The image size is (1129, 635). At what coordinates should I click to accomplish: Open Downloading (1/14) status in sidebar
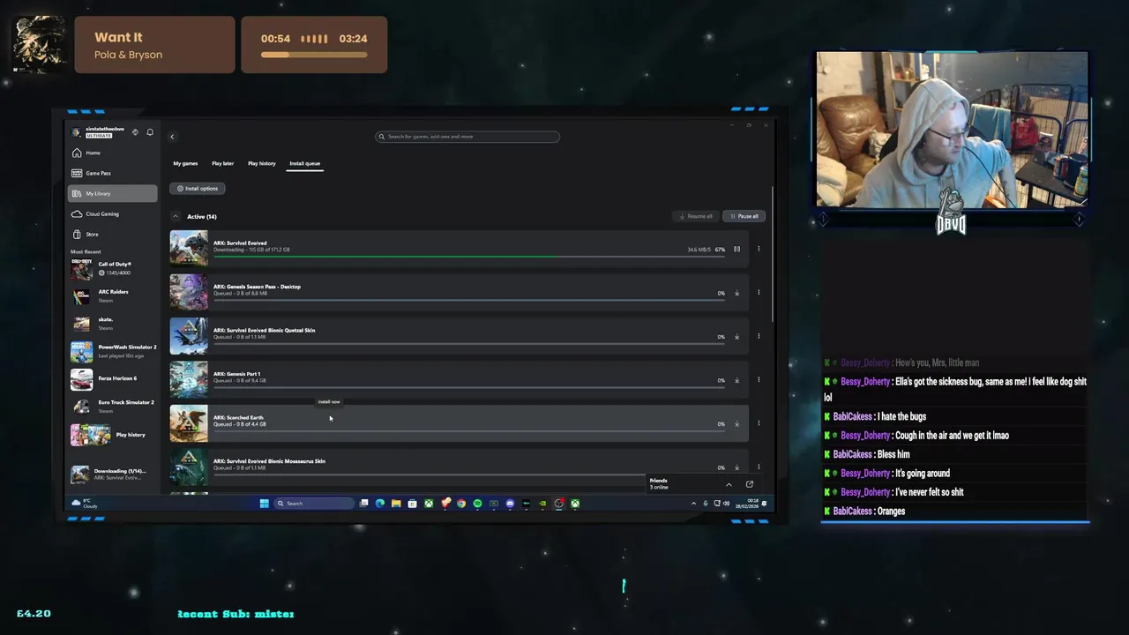pos(113,474)
